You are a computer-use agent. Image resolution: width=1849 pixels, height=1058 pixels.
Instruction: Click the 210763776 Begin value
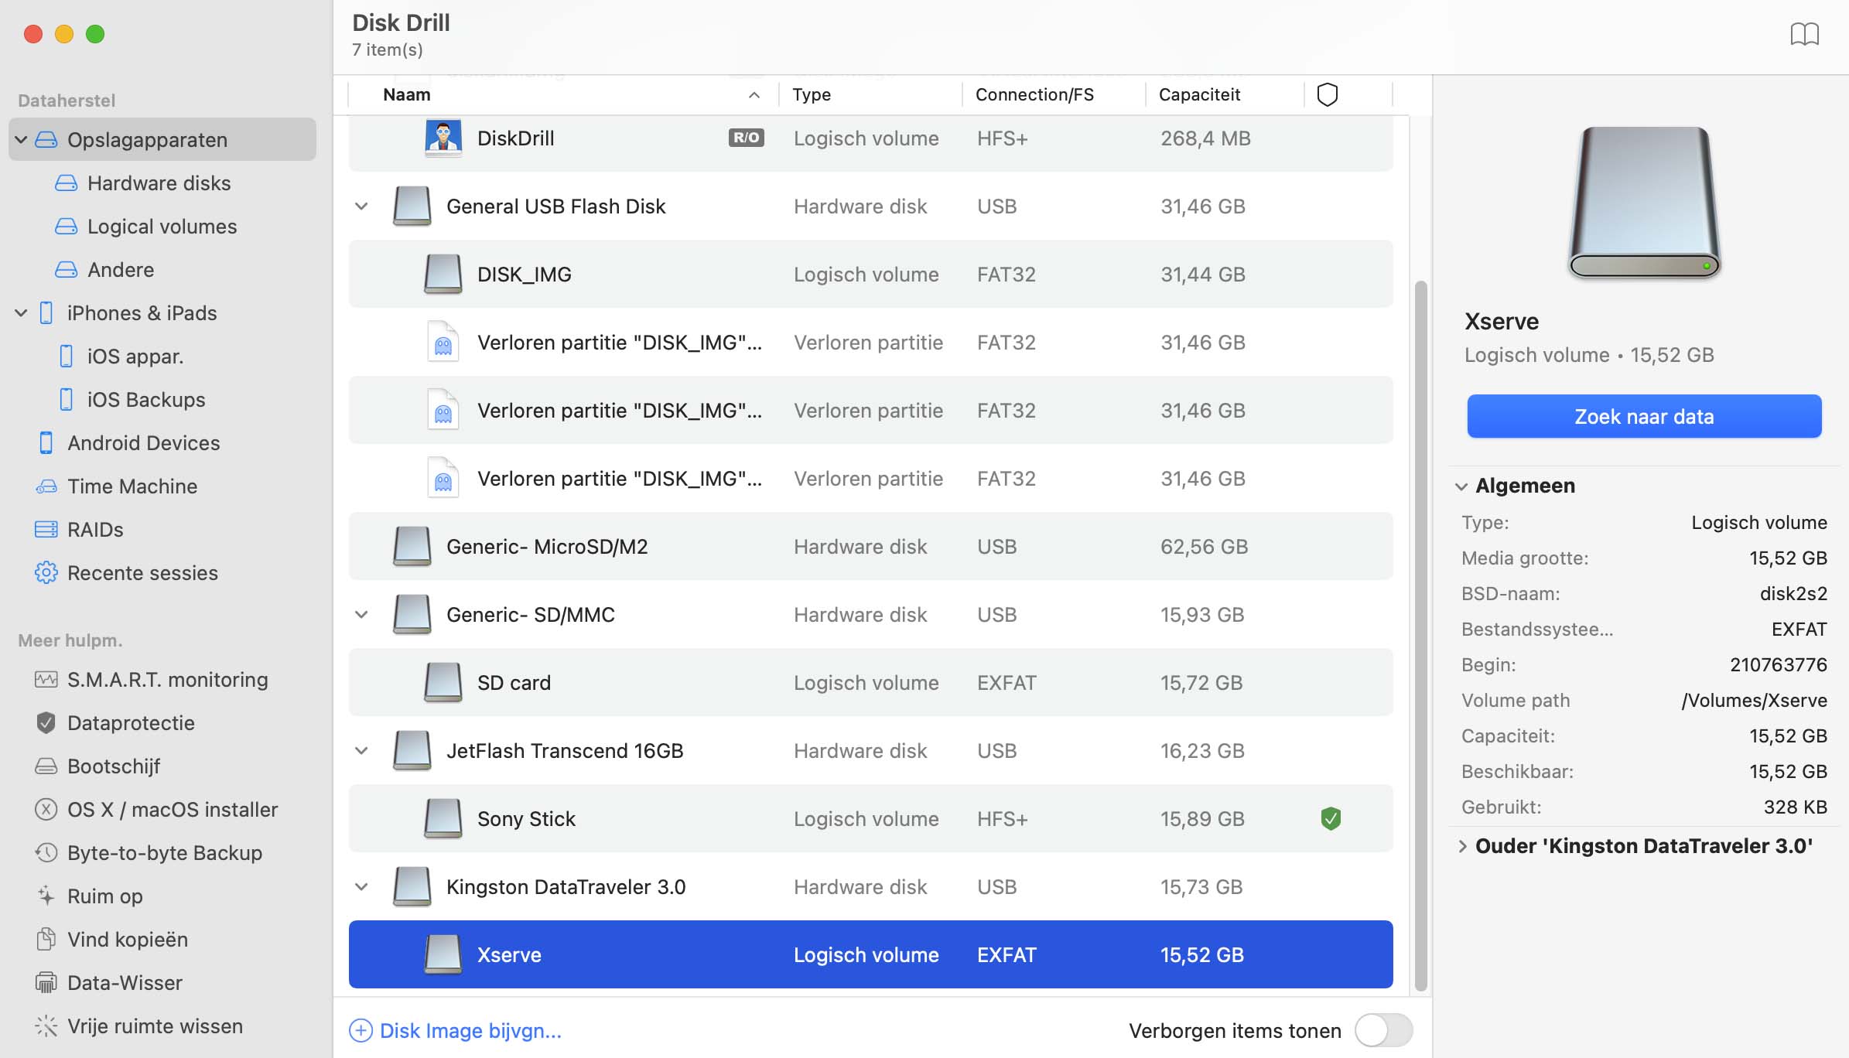pyautogui.click(x=1778, y=665)
